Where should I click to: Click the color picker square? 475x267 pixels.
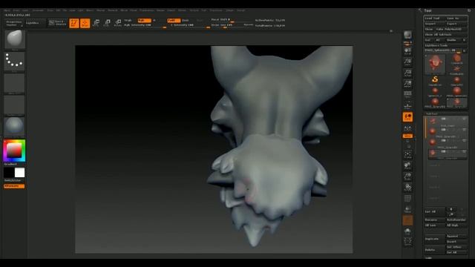pyautogui.click(x=14, y=151)
